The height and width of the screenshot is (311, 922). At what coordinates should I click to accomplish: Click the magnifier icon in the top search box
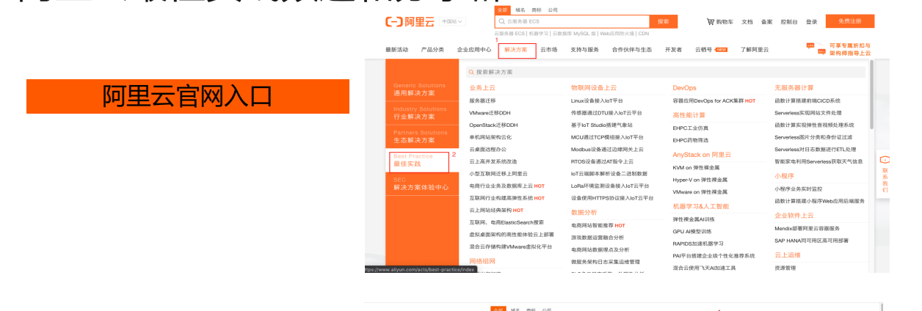coord(502,22)
